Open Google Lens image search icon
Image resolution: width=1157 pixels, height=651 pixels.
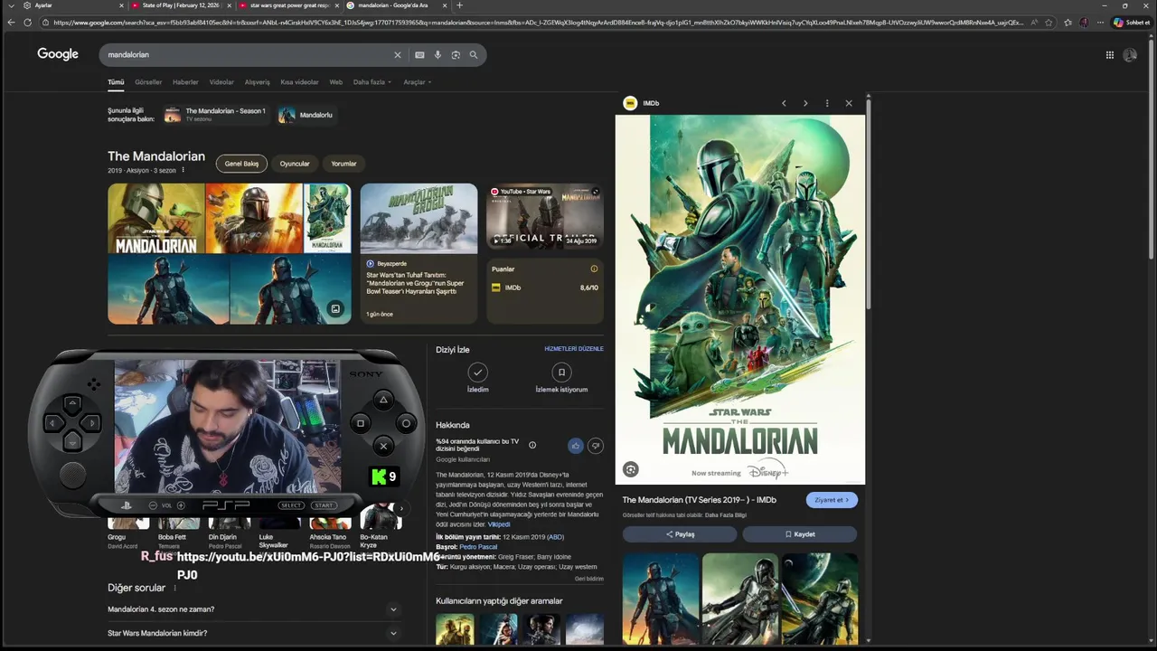click(x=456, y=55)
